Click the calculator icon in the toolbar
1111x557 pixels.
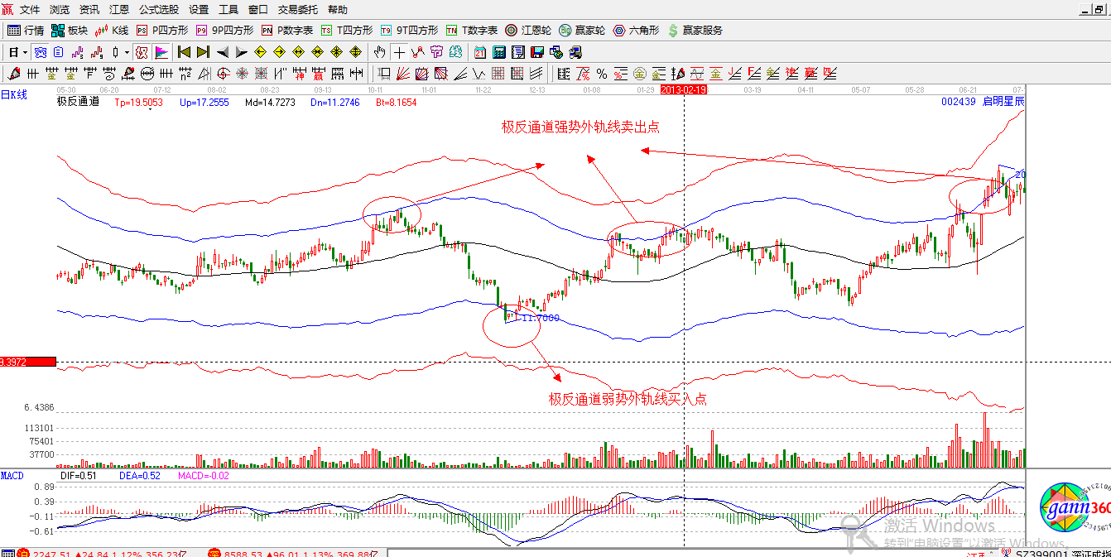(x=499, y=52)
